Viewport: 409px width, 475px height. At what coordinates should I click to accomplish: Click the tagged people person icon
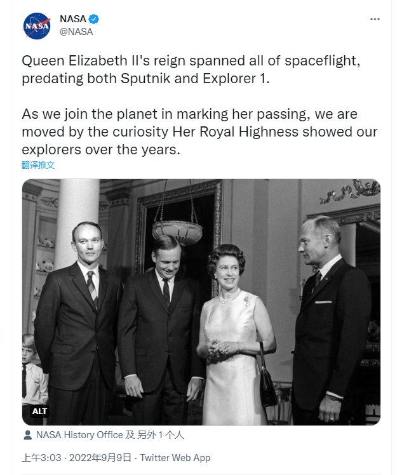click(27, 435)
